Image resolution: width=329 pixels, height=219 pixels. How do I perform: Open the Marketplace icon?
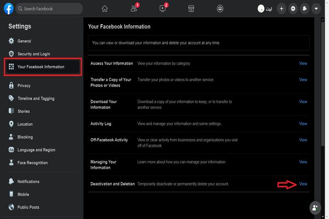(191, 9)
